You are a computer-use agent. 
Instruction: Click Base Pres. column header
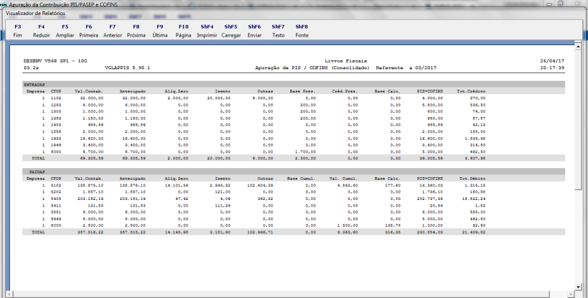point(302,91)
